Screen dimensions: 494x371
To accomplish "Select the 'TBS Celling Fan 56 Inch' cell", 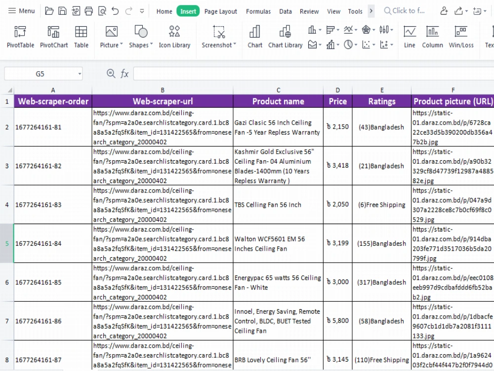I will pyautogui.click(x=278, y=205).
